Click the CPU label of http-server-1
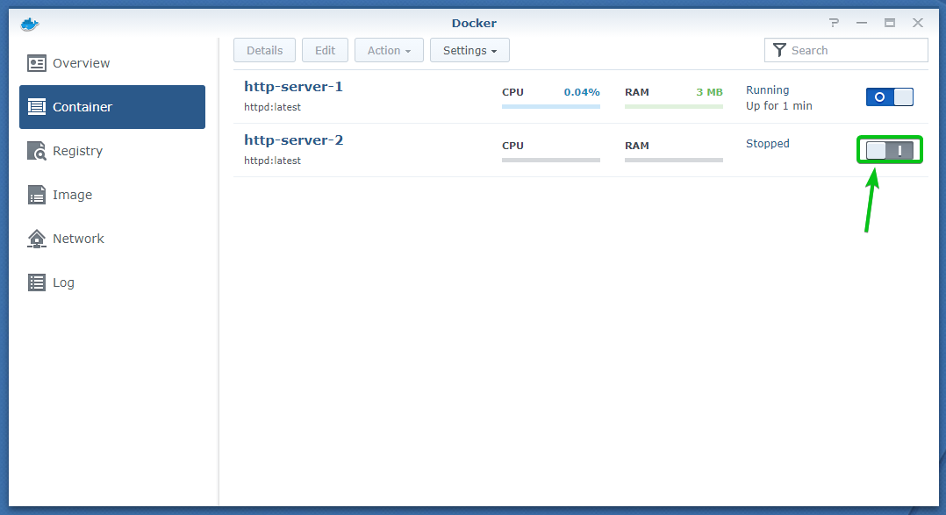 (x=512, y=92)
